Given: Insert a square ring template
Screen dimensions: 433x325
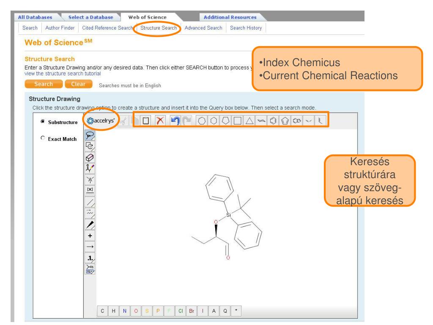Looking at the screenshot, I should [238, 121].
